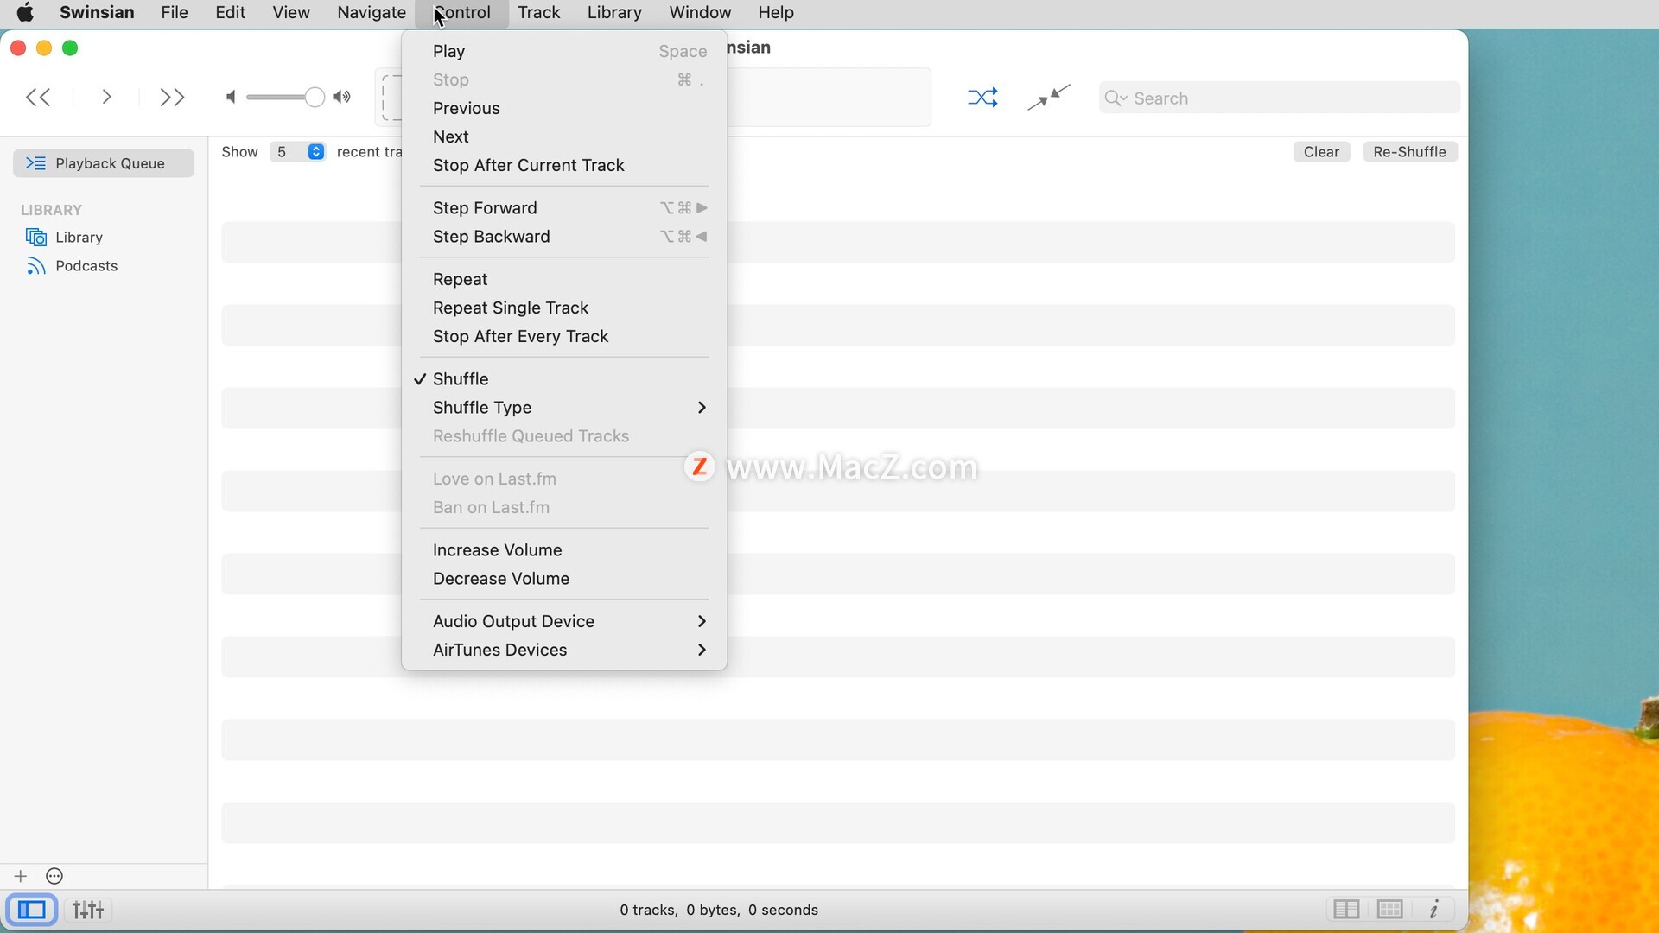
Task: Toggle the art grid view icon
Action: [1389, 909]
